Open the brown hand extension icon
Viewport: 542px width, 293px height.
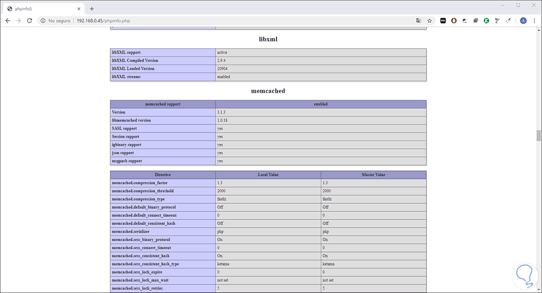pyautogui.click(x=454, y=21)
